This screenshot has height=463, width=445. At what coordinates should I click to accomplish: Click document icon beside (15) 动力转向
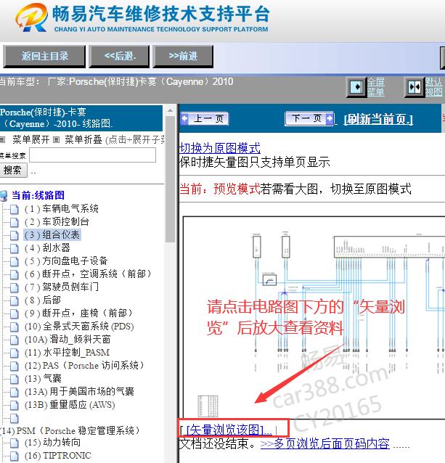point(14,443)
